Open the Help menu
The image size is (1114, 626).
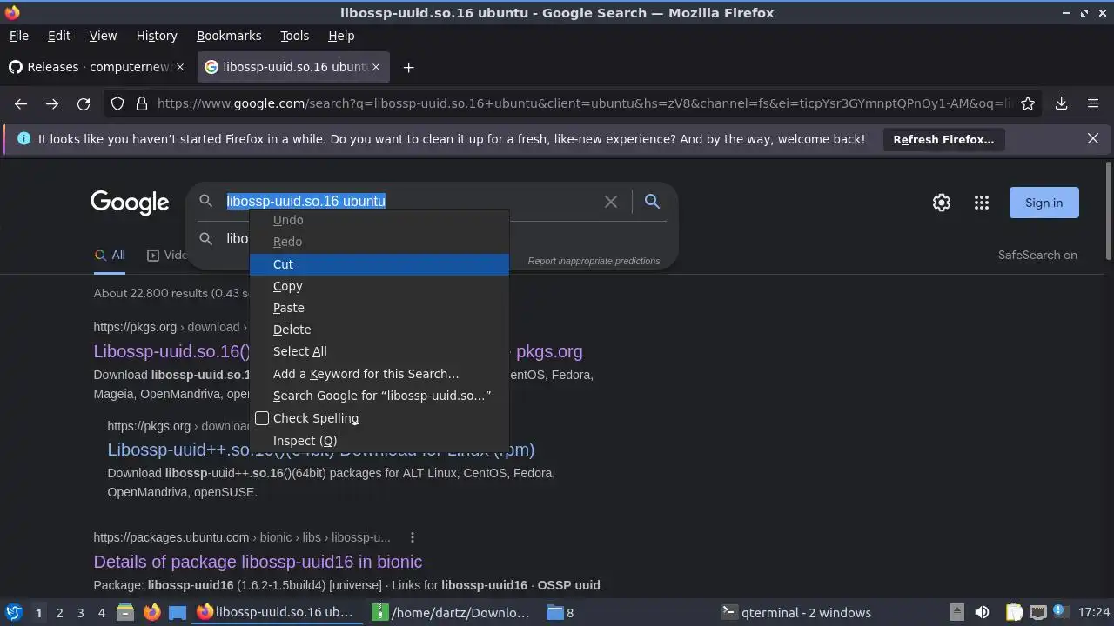point(341,36)
